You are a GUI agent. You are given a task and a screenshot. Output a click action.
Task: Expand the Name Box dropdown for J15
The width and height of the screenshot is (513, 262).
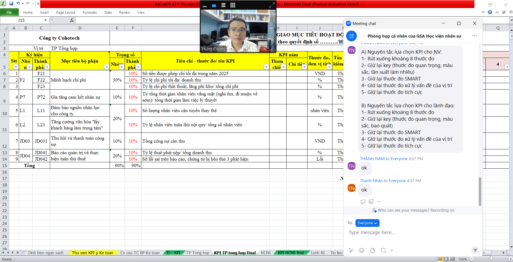pyautogui.click(x=46, y=20)
